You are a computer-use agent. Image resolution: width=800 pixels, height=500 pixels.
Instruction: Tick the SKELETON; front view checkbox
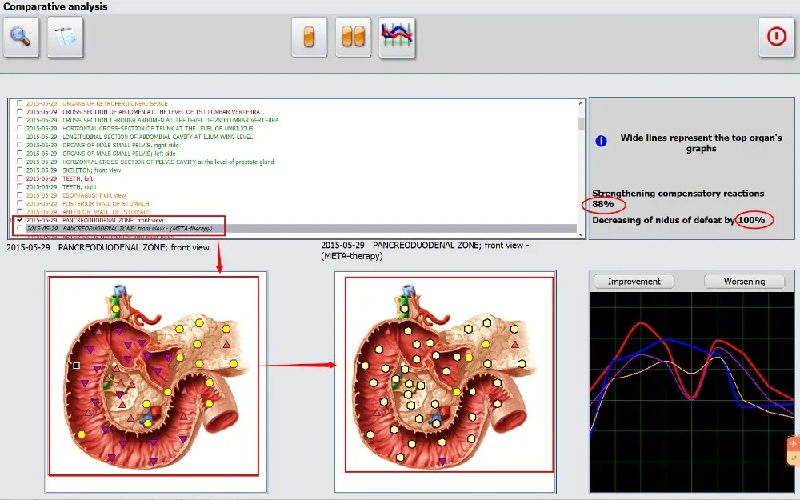tap(20, 170)
